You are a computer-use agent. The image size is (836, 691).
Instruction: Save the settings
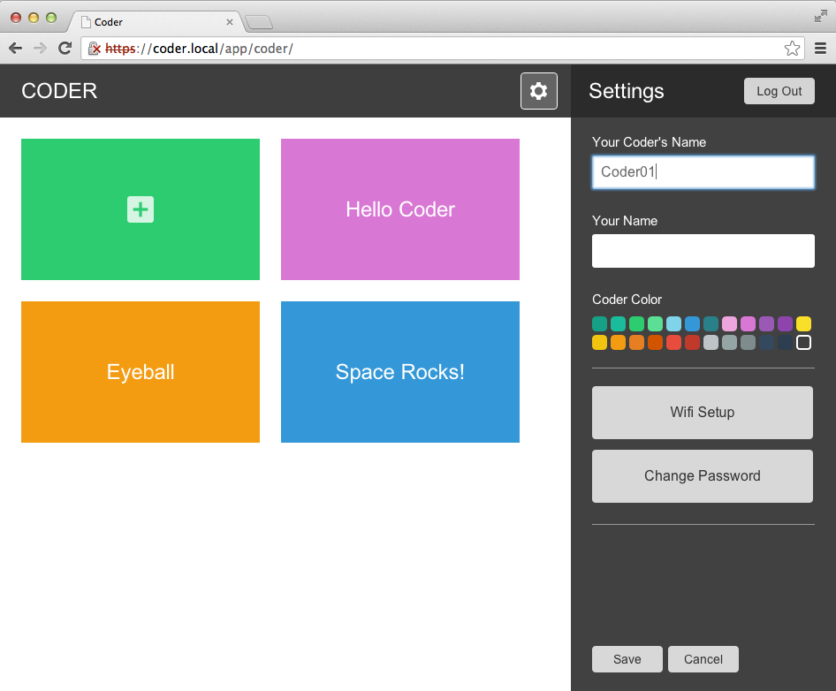point(627,659)
